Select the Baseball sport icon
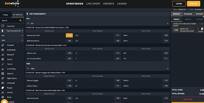 pos(3,55)
